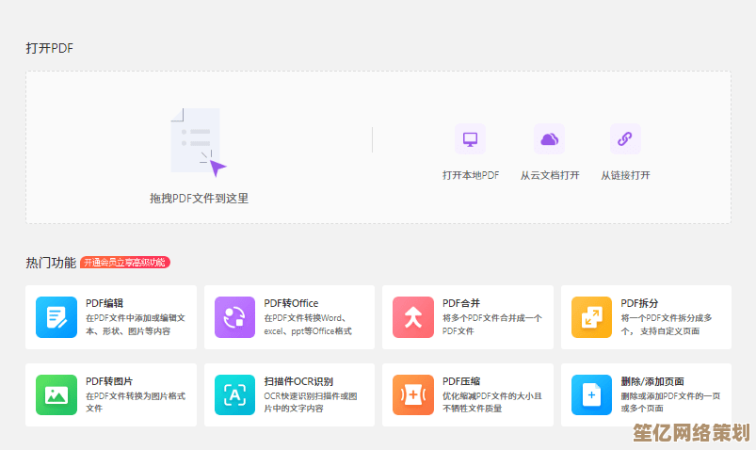Click the 打开本地PDF monitor icon
Image resolution: width=756 pixels, height=450 pixels.
click(470, 139)
